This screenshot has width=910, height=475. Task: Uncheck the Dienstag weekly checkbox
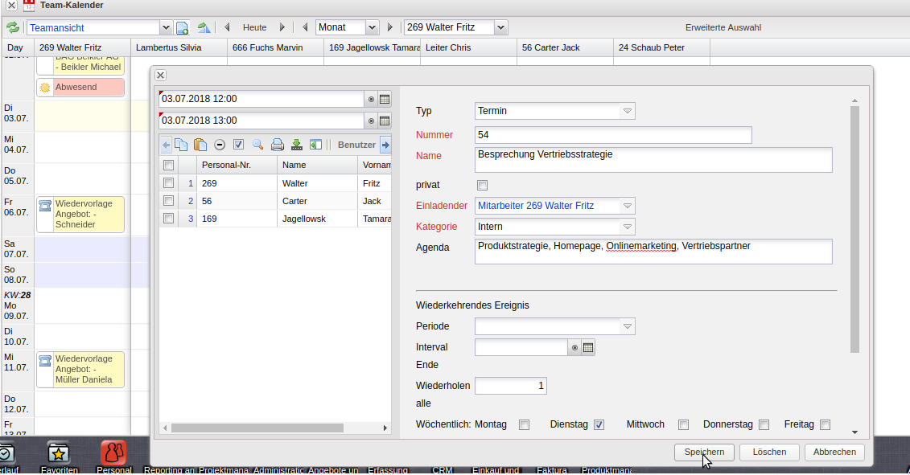pyautogui.click(x=599, y=424)
